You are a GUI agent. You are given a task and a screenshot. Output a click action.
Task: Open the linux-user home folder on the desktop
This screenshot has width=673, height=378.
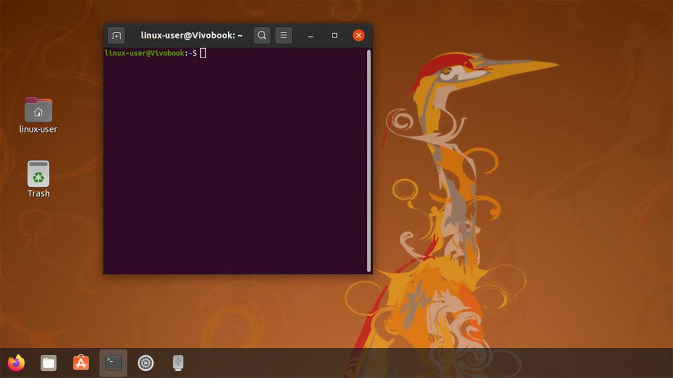pos(38,110)
